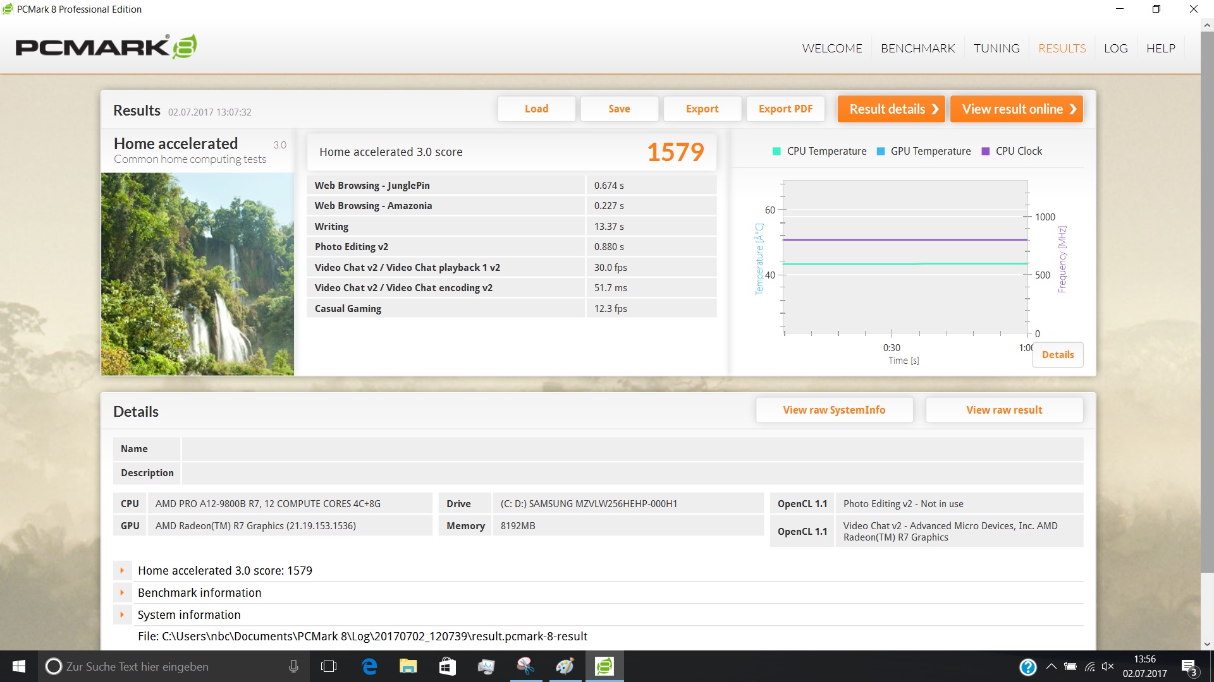Screen dimensions: 1214x682
Task: Open File Explorer from taskbar
Action: coord(408,666)
